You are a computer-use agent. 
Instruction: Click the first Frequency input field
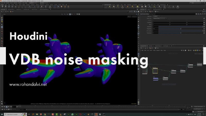click(161, 22)
